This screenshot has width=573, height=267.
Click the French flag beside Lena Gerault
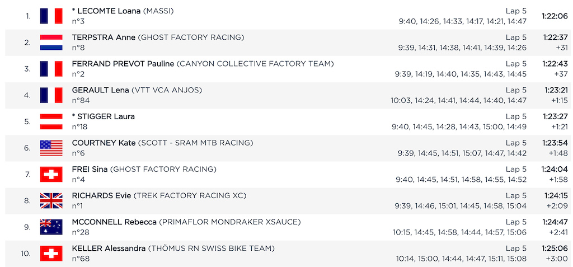point(51,95)
